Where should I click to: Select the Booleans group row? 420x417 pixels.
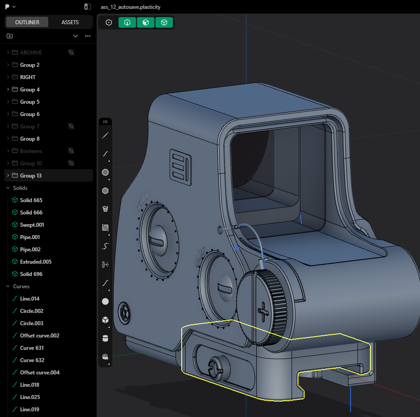[49, 151]
